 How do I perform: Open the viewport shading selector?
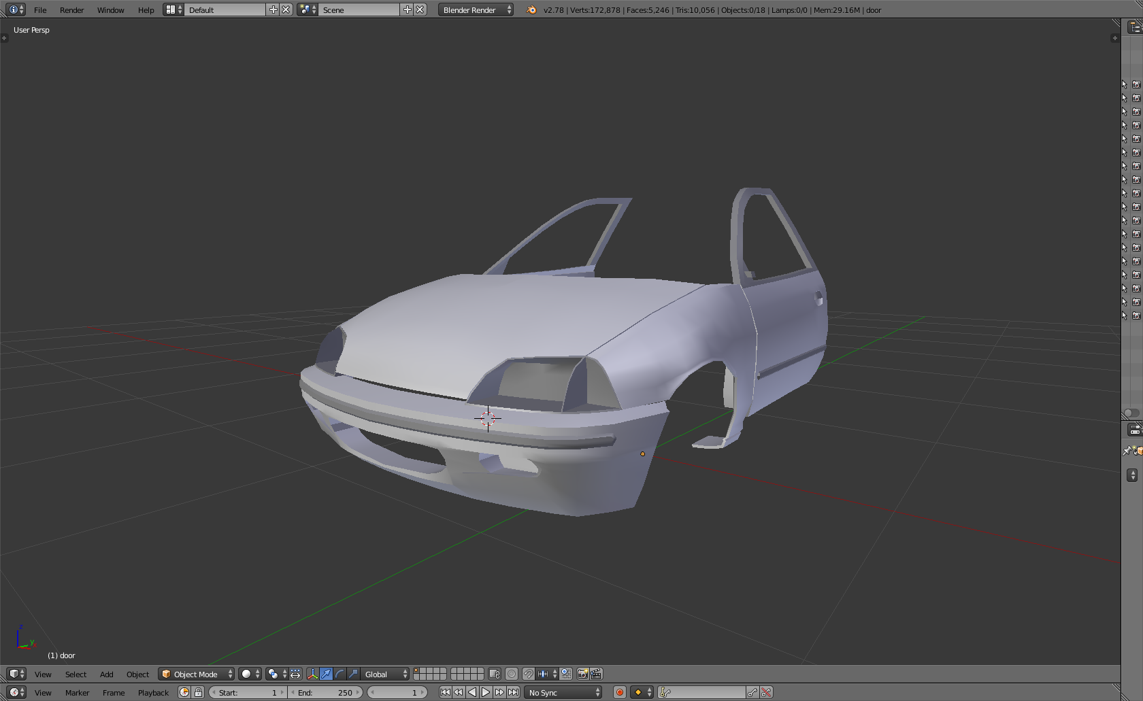[x=250, y=674]
